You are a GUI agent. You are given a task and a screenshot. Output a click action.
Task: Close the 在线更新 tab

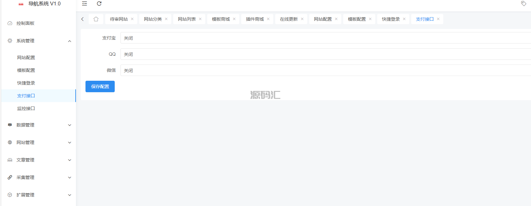pos(302,19)
